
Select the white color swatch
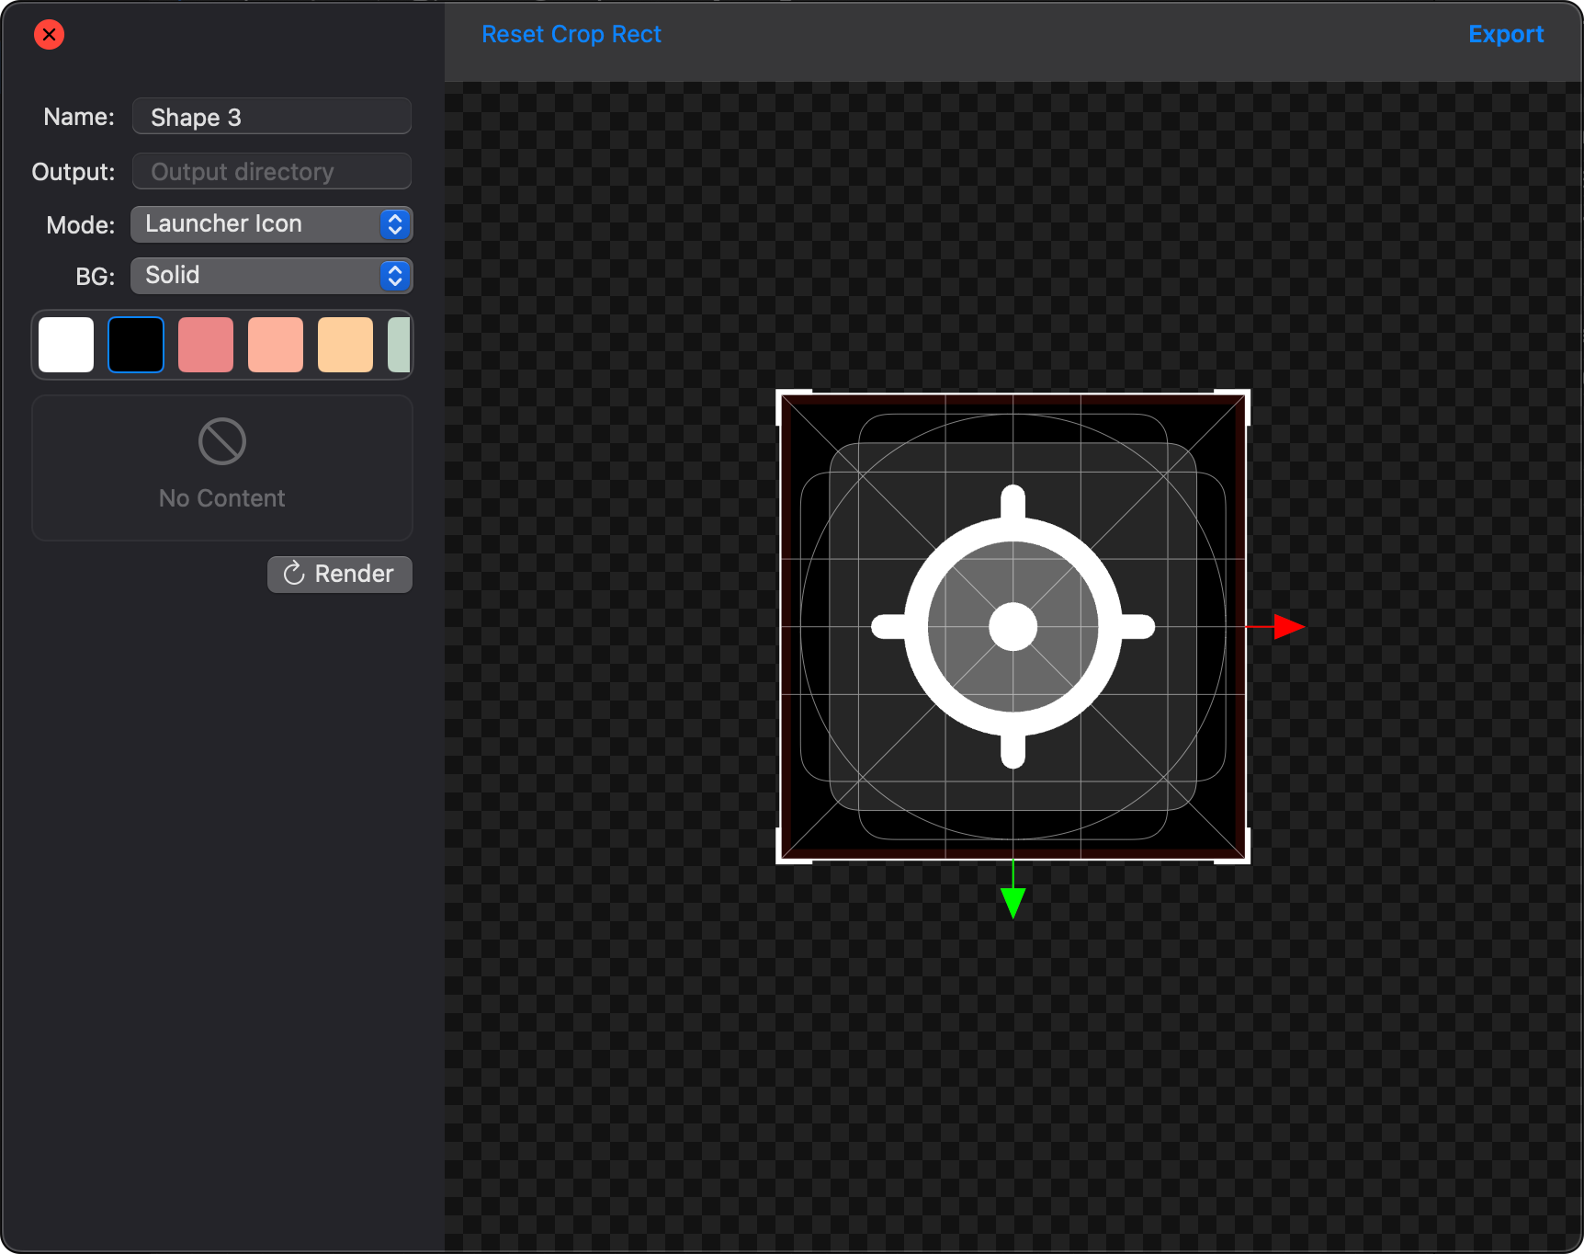tap(66, 345)
